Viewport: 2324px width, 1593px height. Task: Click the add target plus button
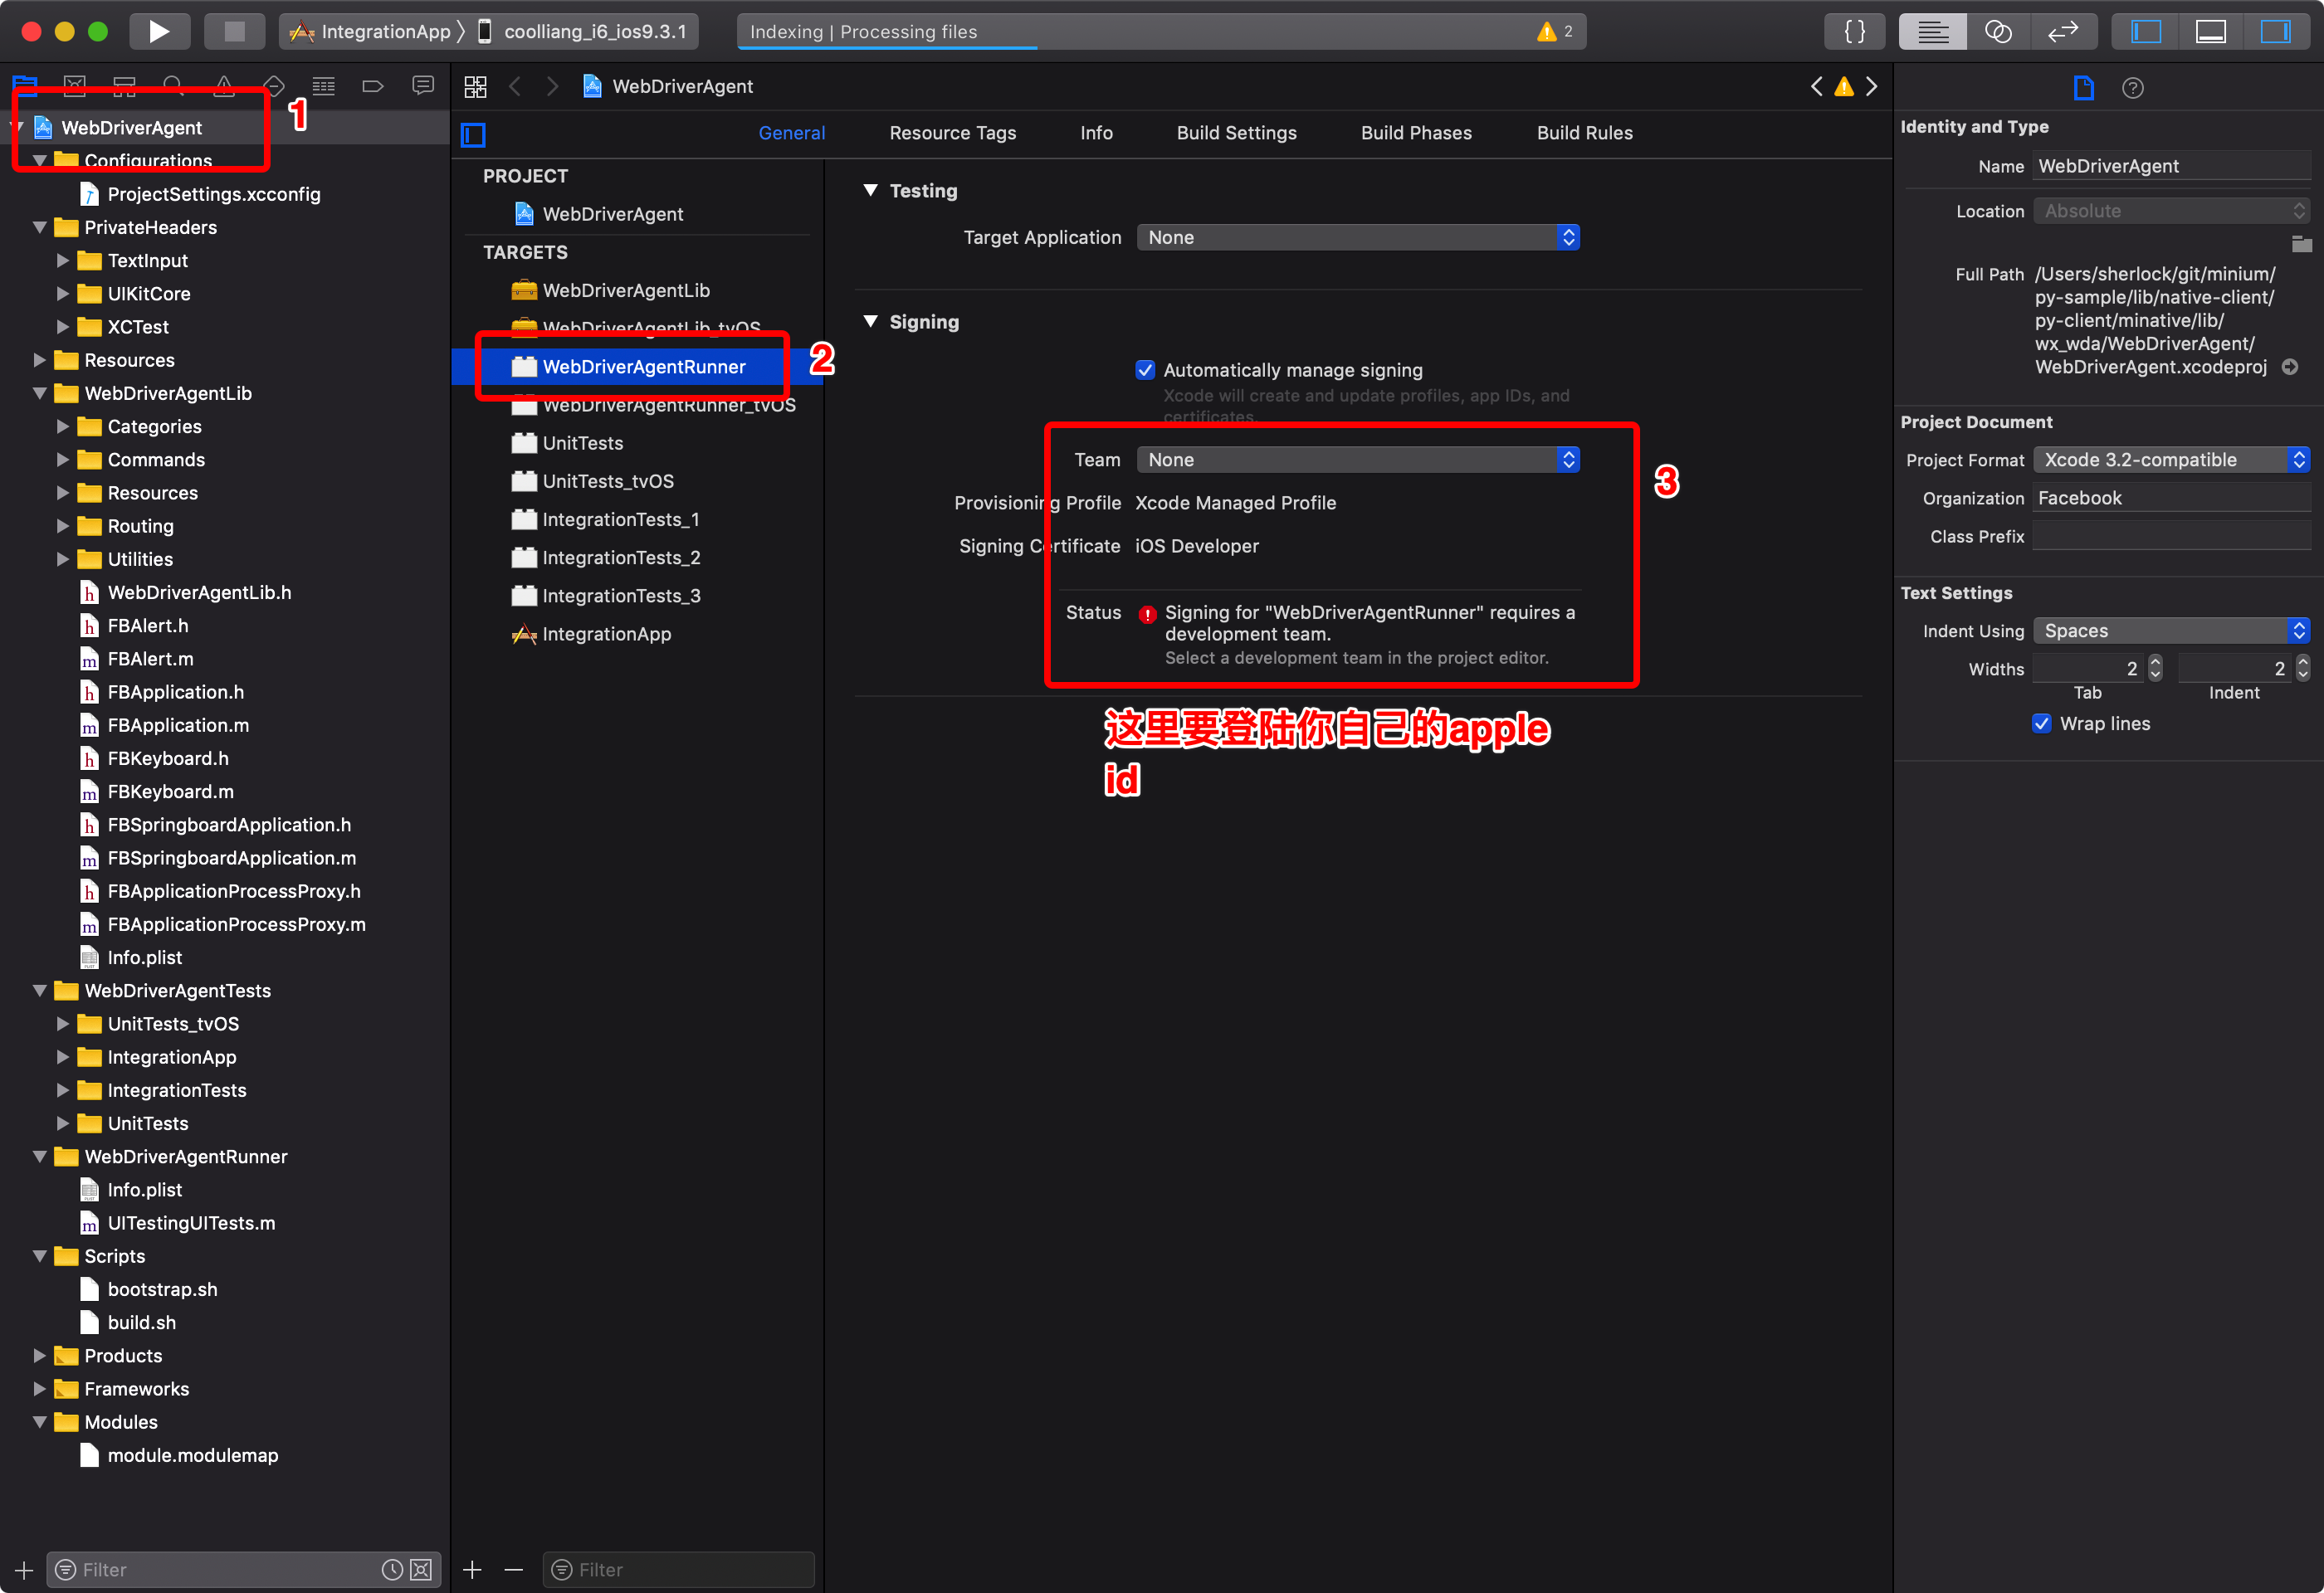(472, 1569)
